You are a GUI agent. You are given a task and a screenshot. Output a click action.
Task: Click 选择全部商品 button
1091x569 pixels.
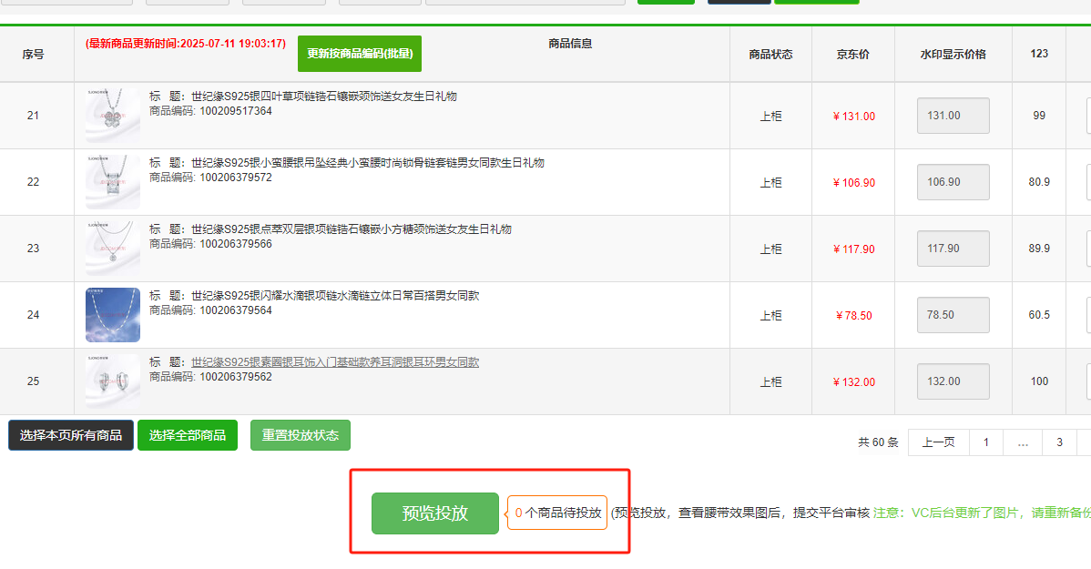[188, 435]
